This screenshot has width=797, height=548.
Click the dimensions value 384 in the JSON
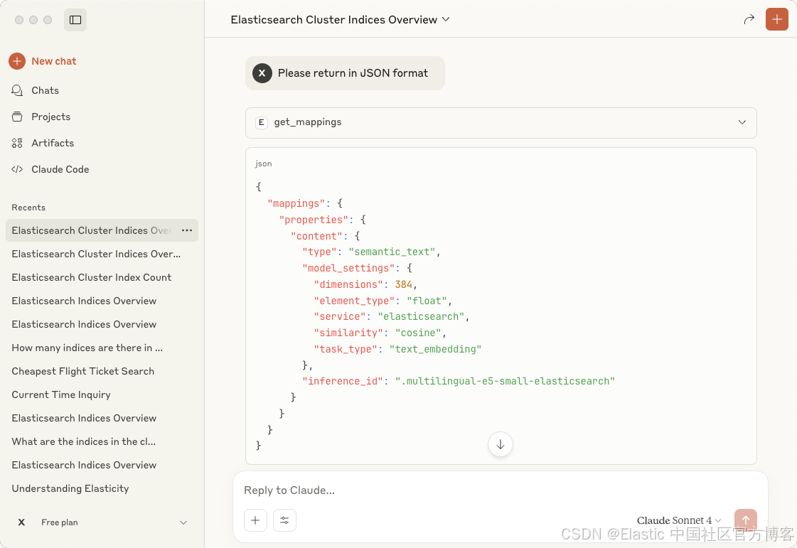coord(404,285)
